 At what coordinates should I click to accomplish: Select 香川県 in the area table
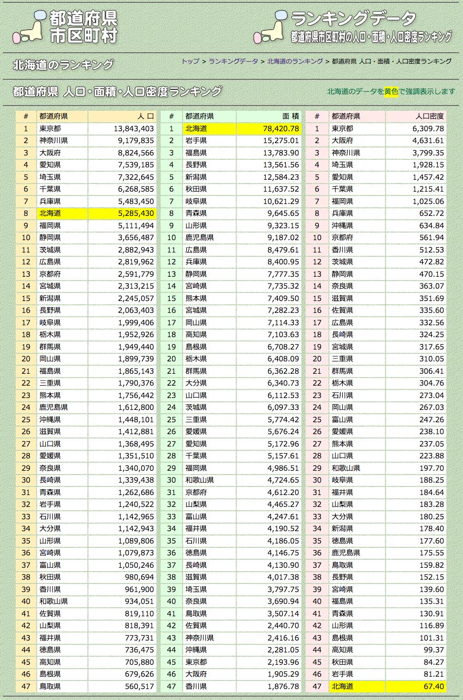(196, 686)
